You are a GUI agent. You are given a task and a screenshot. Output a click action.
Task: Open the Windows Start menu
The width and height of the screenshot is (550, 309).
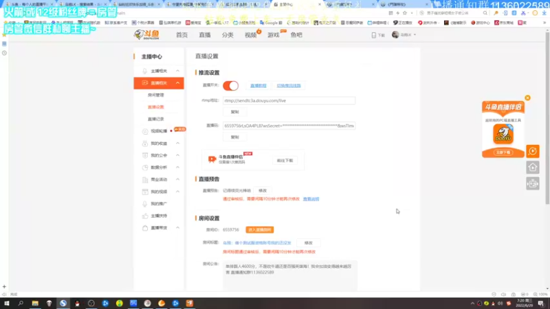coord(7,303)
